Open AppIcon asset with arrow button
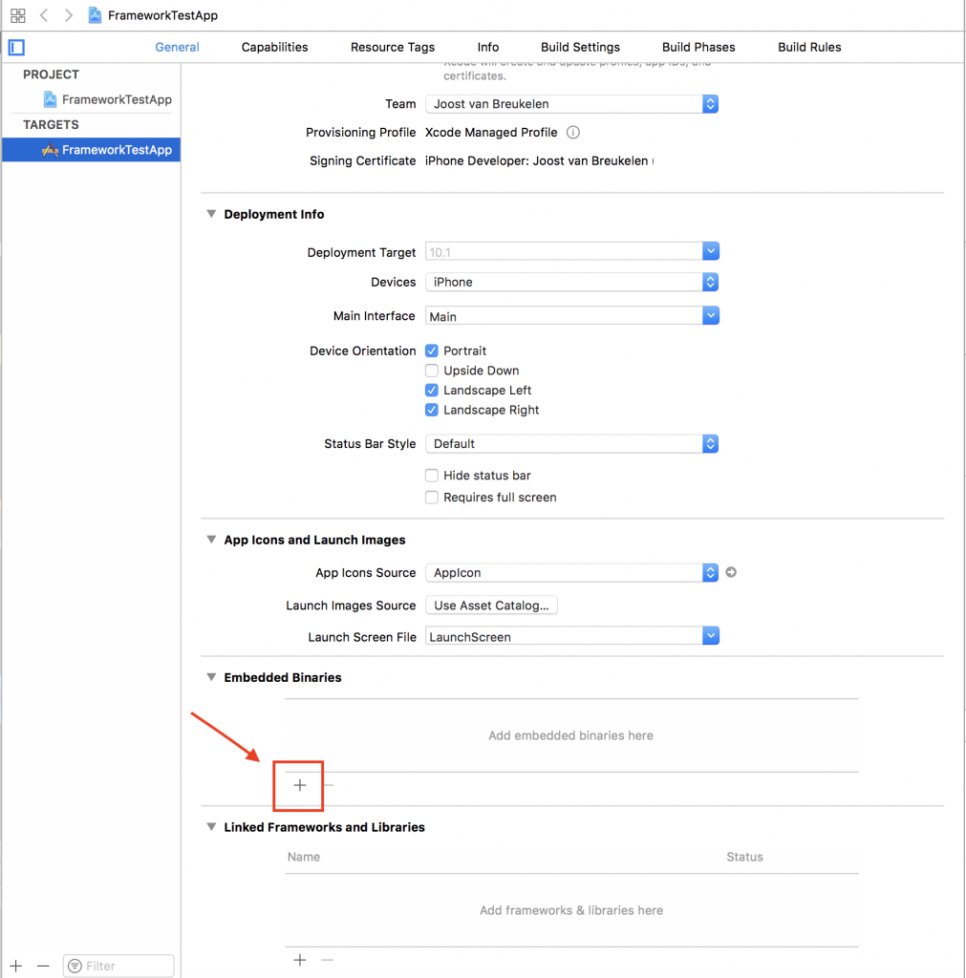The width and height of the screenshot is (966, 978). [731, 572]
